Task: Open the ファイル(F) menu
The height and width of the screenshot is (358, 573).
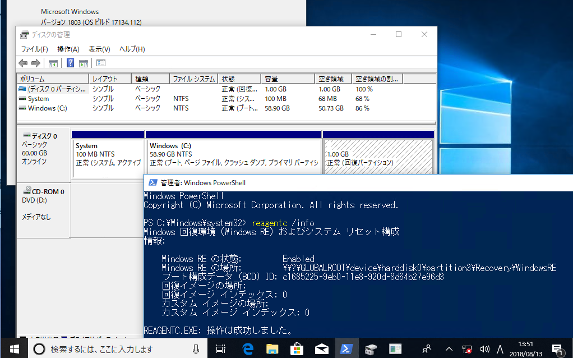Action: 34,49
